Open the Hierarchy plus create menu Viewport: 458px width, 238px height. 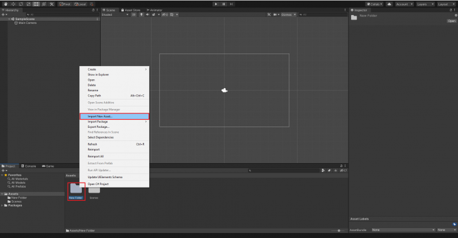(4, 14)
